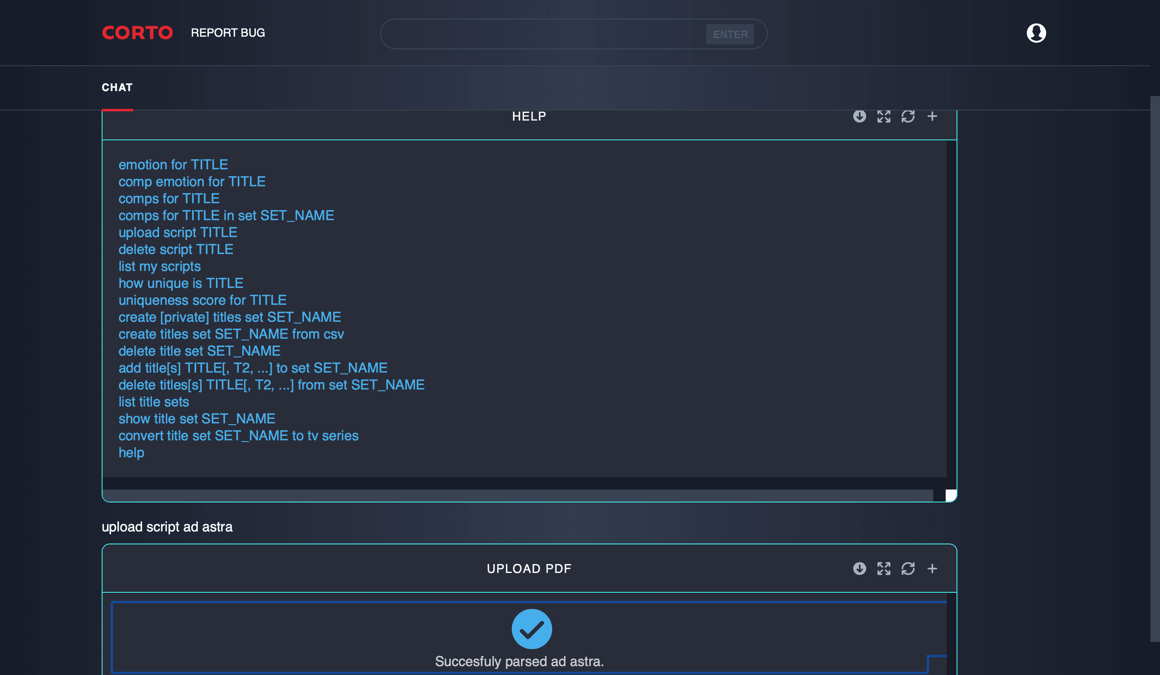Click the 'help' command link
This screenshot has height=675, width=1160.
point(131,452)
